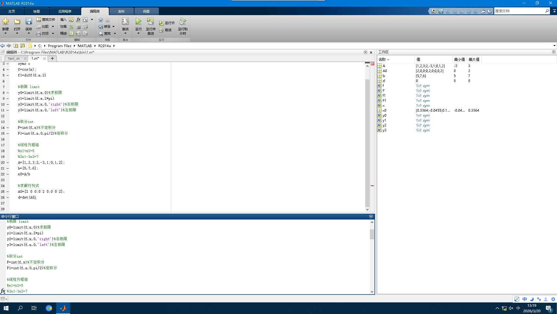Viewport: 557px width, 314px height.
Task: Minimize the ribbon toolstrip toggle arrow
Action: (x=554, y=11)
